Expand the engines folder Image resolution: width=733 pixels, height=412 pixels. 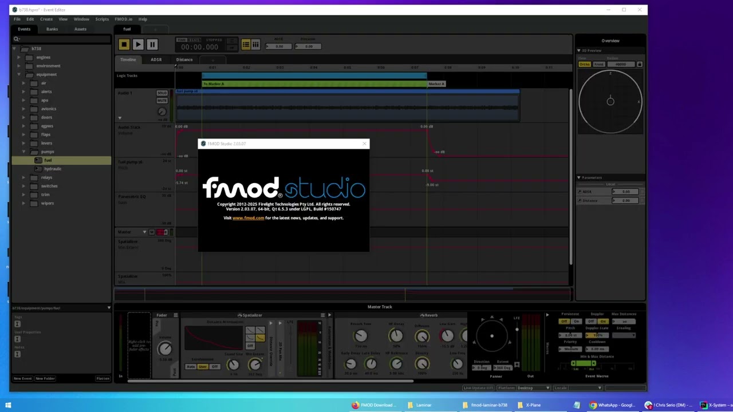pyautogui.click(x=18, y=57)
